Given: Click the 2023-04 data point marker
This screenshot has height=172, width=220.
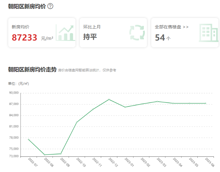Looking at the screenshot, I should pyautogui.click(x=173, y=103).
